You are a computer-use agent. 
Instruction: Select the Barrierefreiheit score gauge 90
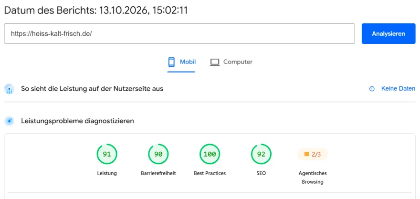point(158,154)
